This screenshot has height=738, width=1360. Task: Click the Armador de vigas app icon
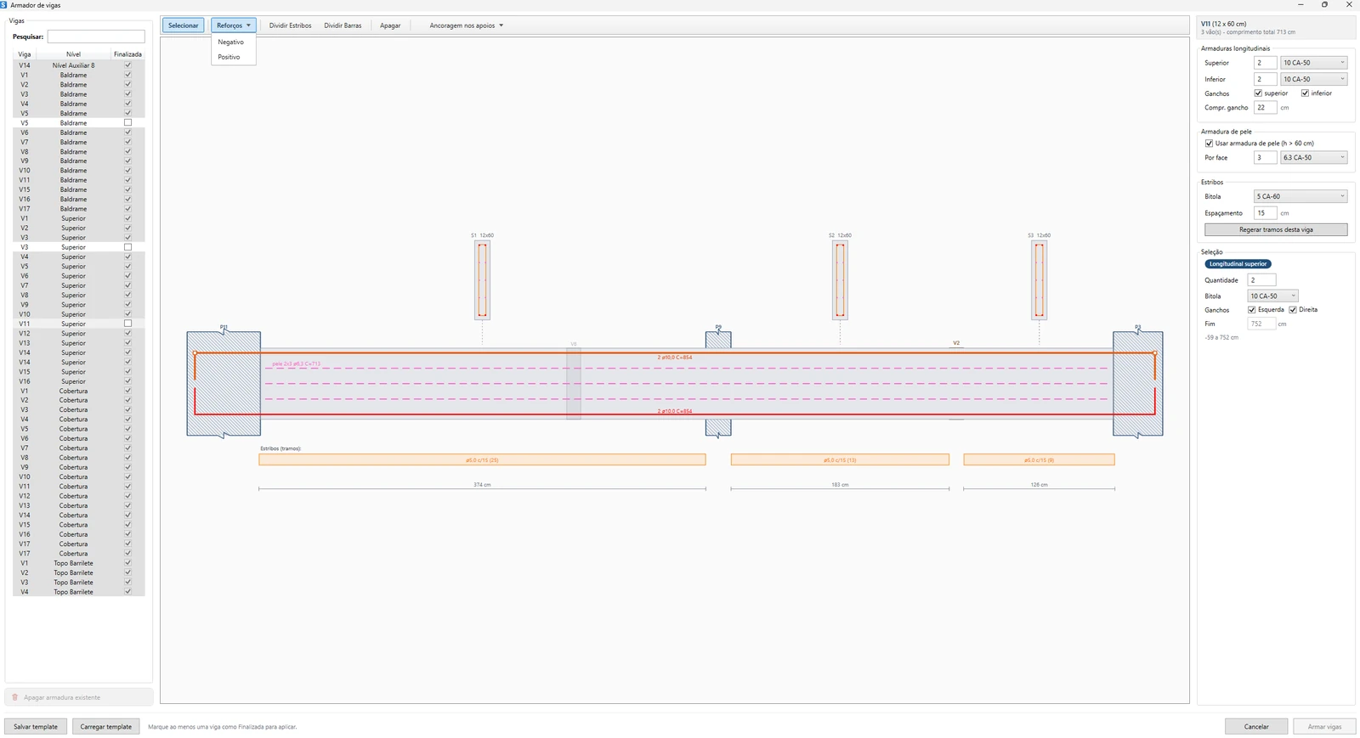[3, 5]
